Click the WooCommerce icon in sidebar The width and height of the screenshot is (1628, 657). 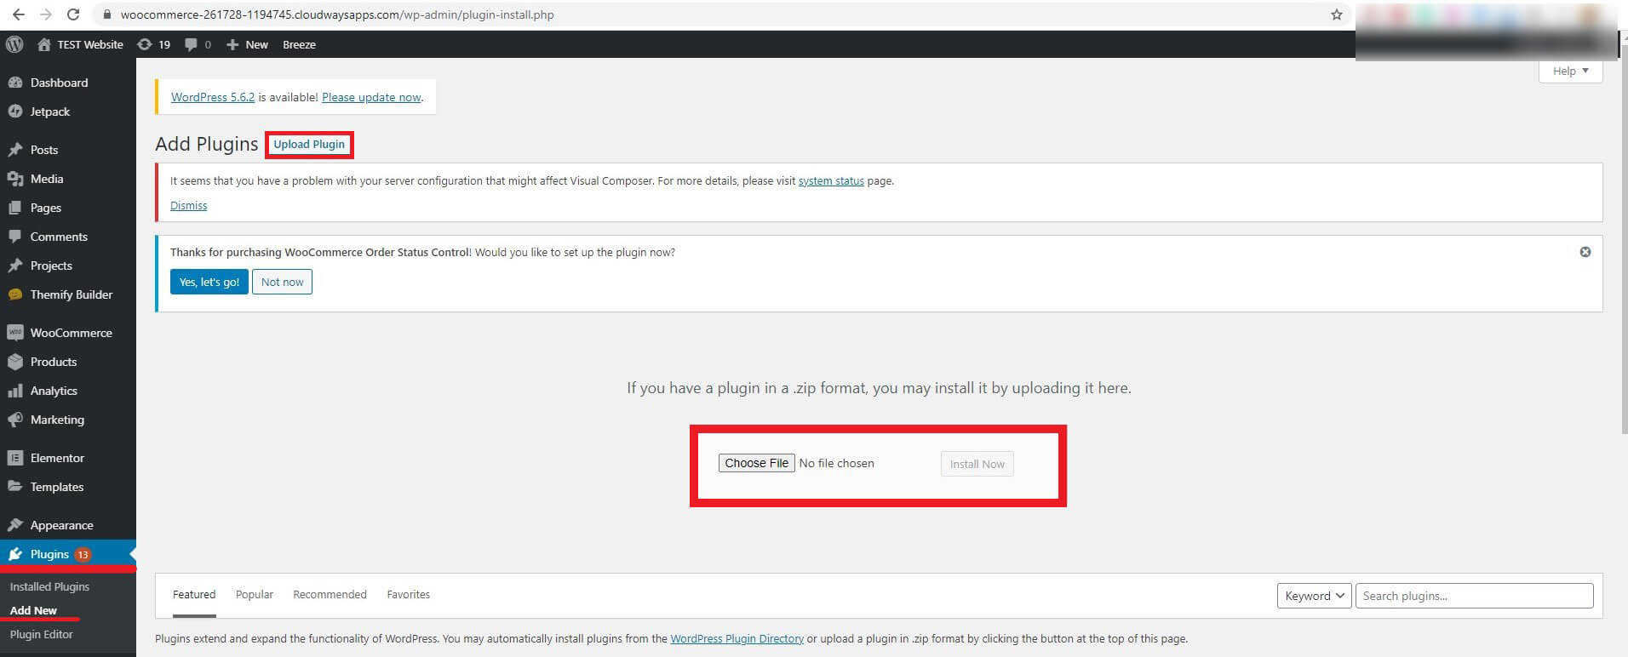[14, 333]
